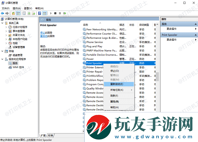Toggle the Show/Hide console tree icon
Screen dimensions: 198x142
click(x=18, y=13)
